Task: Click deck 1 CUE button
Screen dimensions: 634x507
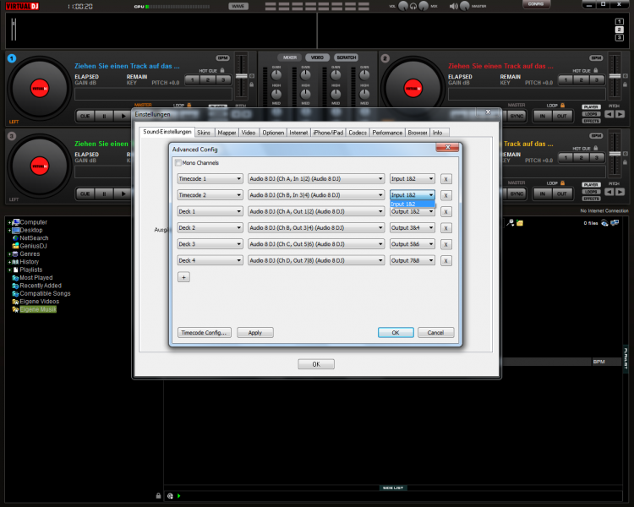Action: point(85,116)
